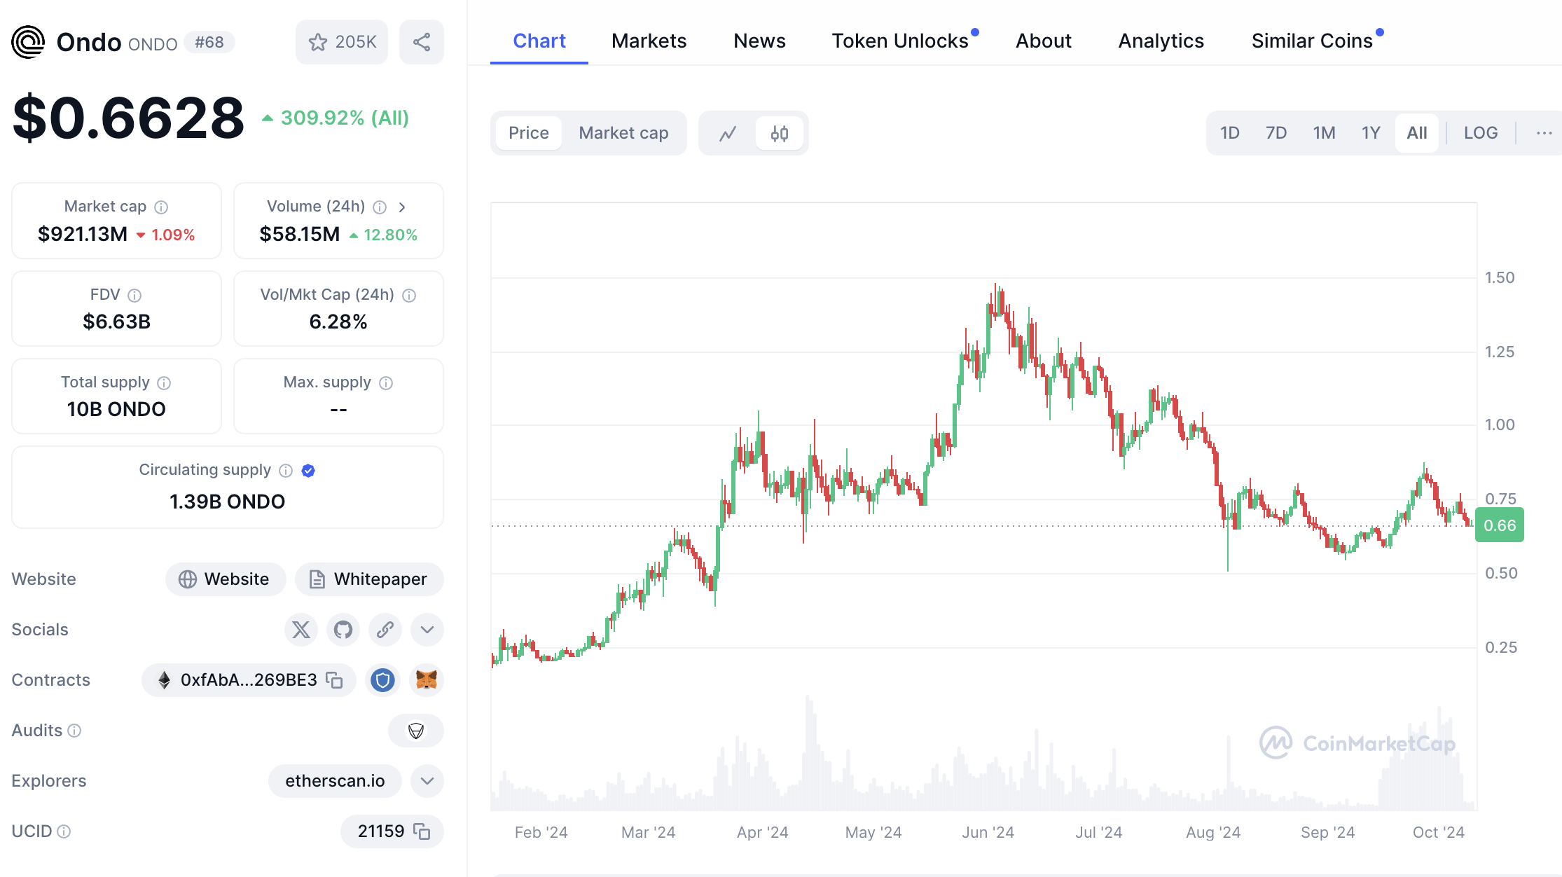Screen dimensions: 1562x877
Task: Open chart more options (three dots)
Action: pos(1544,133)
